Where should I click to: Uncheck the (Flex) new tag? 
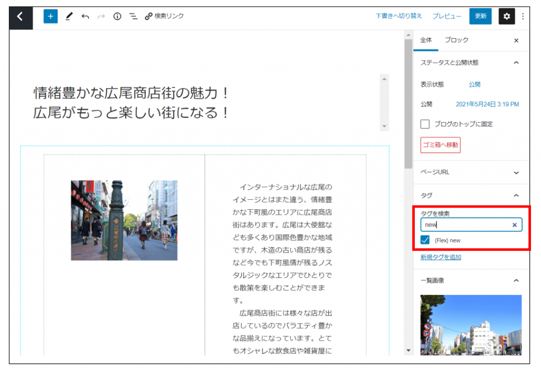click(425, 240)
